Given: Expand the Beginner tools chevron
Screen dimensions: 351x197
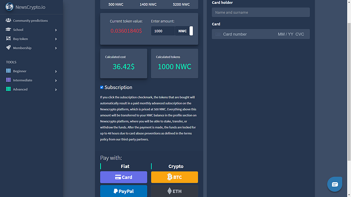Looking at the screenshot, I should tap(56, 71).
